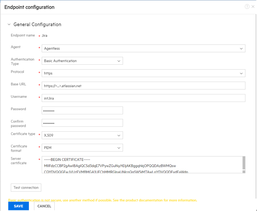Click the Password input field
This screenshot has height=211, width=257.
(x=82, y=110)
